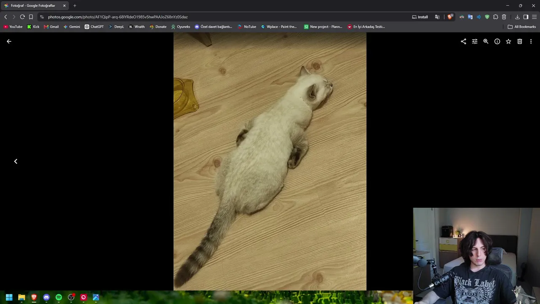Open Brave main hamburger menu
The image size is (540, 304).
(534, 17)
